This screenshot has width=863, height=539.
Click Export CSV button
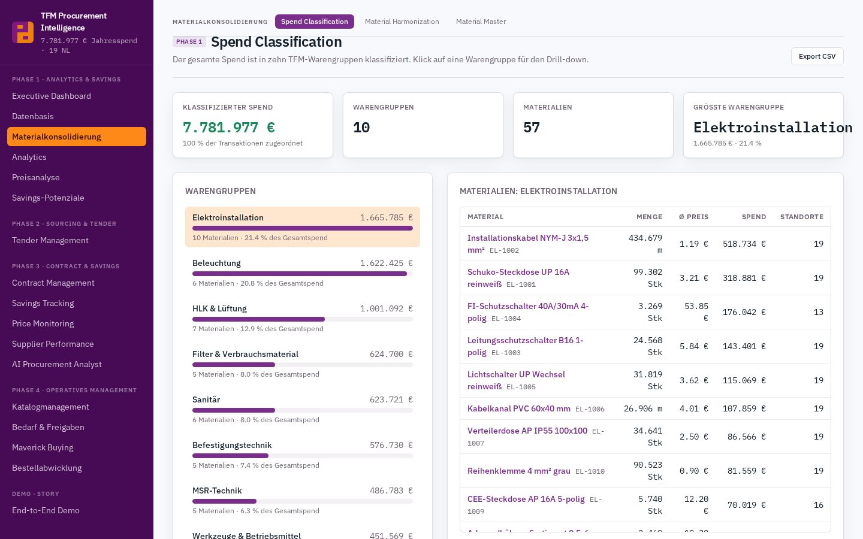point(817,56)
